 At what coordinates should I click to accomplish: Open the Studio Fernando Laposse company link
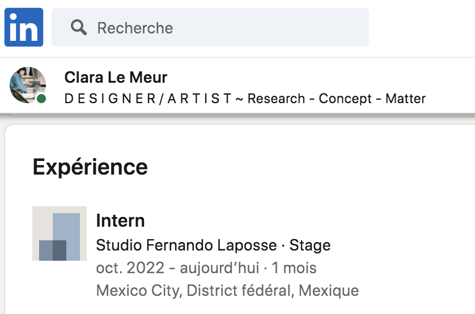point(186,245)
